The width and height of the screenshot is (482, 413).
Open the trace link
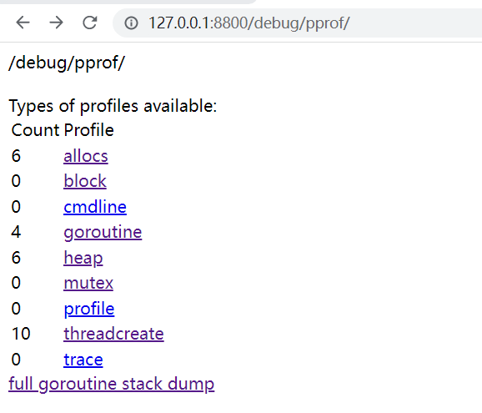pyautogui.click(x=83, y=360)
